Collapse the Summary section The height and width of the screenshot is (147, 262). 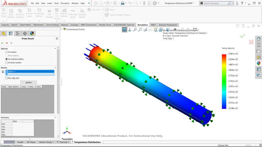(55, 117)
